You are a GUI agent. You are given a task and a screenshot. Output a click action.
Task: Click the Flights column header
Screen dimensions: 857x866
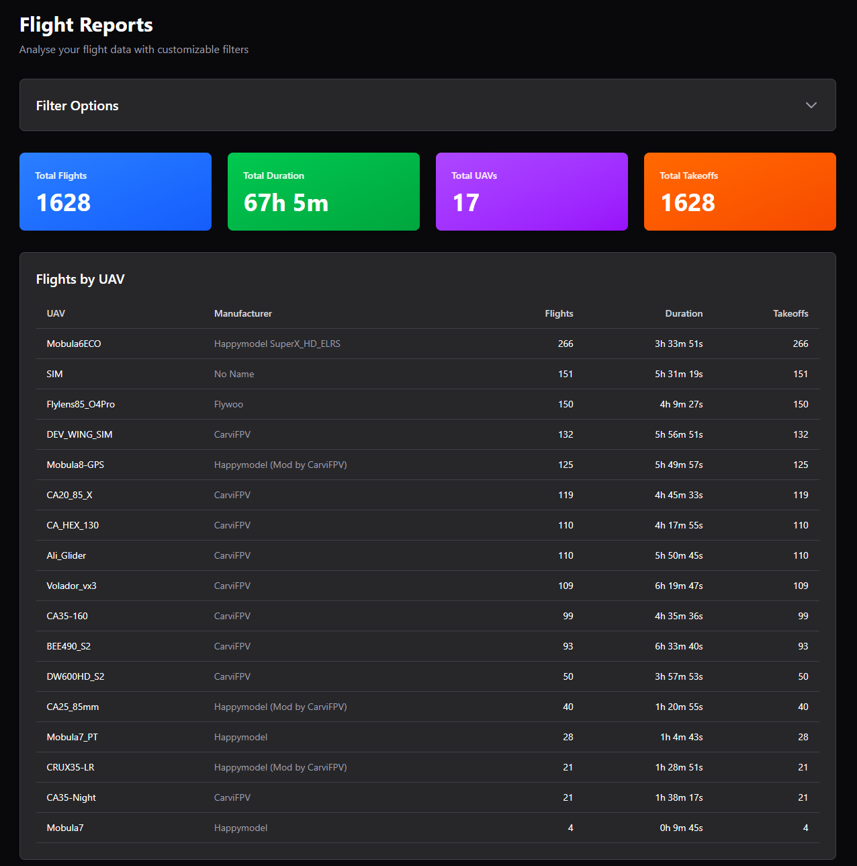[559, 313]
